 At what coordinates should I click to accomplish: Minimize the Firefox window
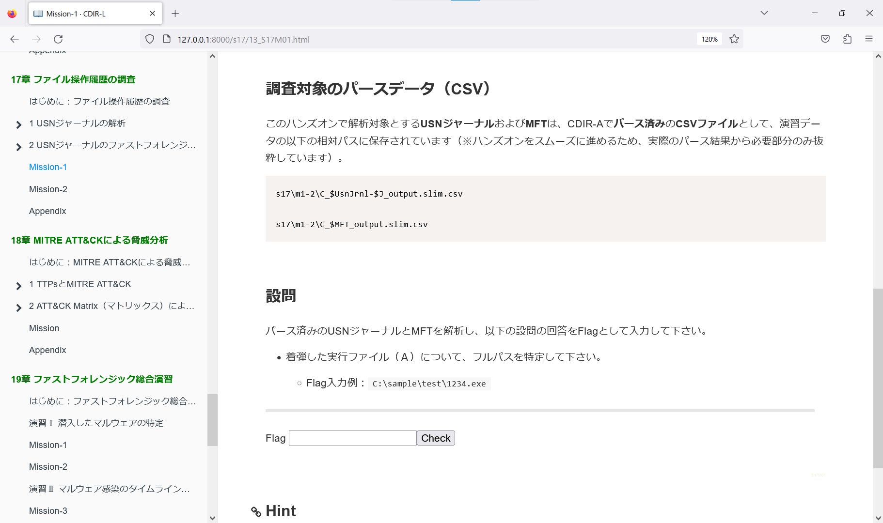(x=815, y=13)
